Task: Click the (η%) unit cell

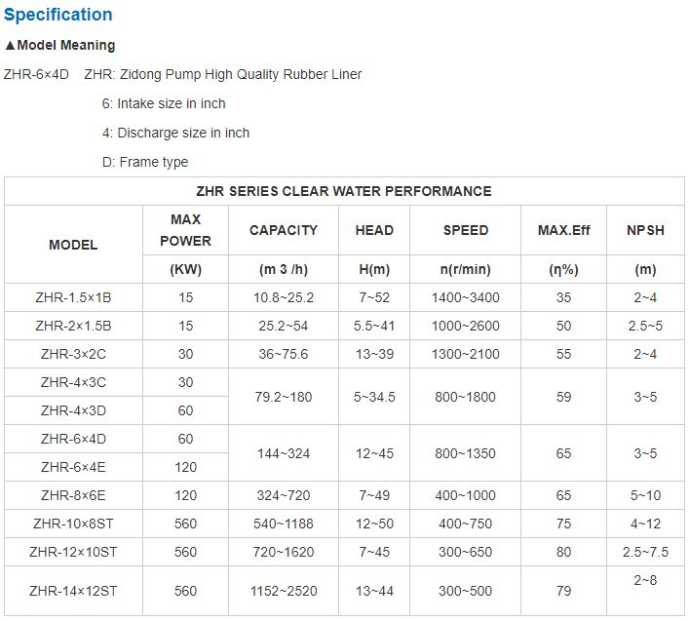Action: (x=563, y=269)
